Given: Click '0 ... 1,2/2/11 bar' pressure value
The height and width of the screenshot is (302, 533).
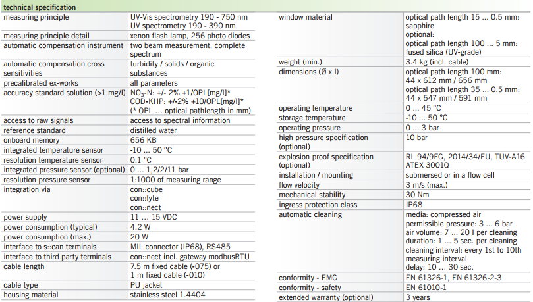Looking at the screenshot, I should (159, 170).
